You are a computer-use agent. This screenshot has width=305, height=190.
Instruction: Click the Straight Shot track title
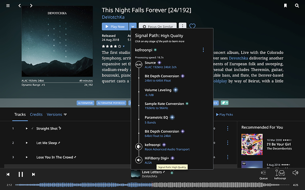coord(47,128)
